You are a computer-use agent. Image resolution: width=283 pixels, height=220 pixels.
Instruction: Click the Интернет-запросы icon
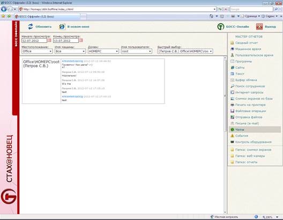tap(232, 92)
